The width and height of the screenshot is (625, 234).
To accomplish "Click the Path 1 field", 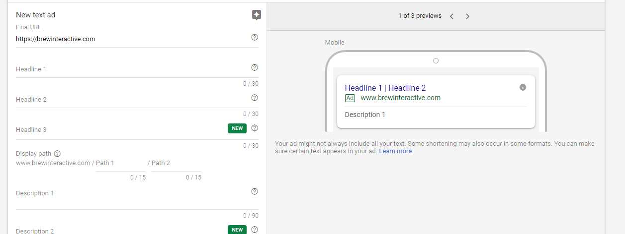I will tap(120, 163).
